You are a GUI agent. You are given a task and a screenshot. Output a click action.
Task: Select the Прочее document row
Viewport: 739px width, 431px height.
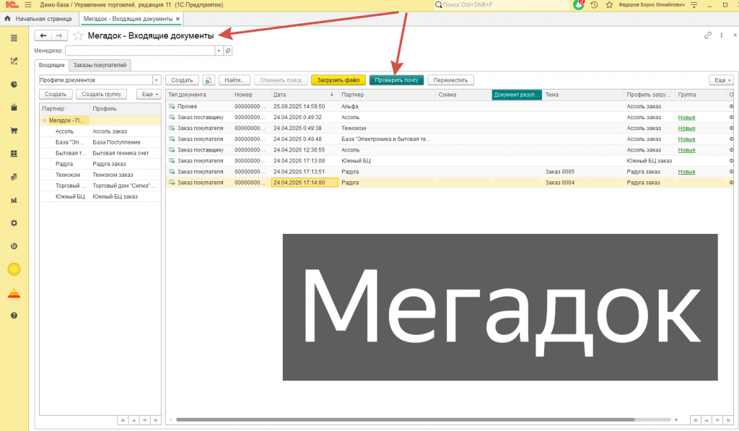pos(450,107)
